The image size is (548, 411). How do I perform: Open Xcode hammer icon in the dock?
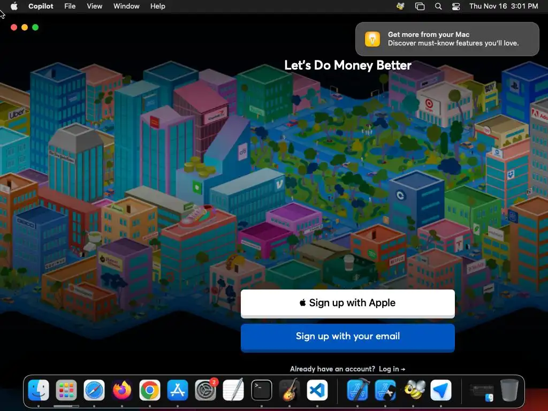[357, 390]
